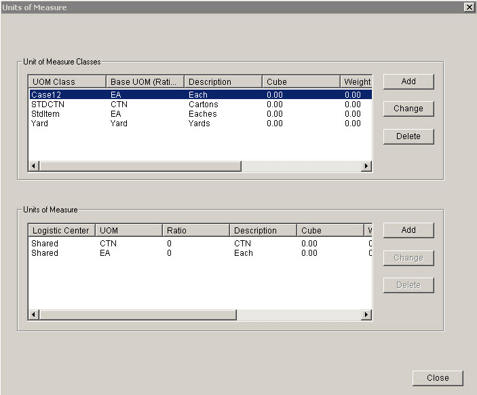Click the Eaches description cell
The width and height of the screenshot is (477, 395).
click(203, 114)
